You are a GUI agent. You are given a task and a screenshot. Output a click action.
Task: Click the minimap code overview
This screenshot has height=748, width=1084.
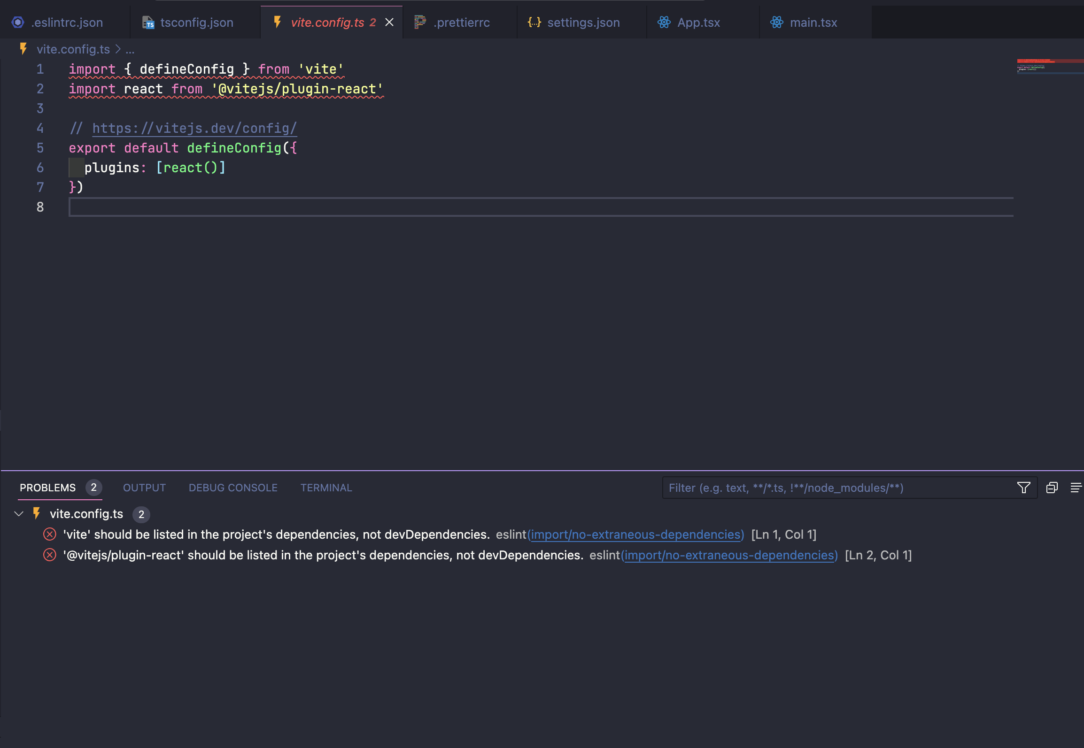pyautogui.click(x=1050, y=67)
